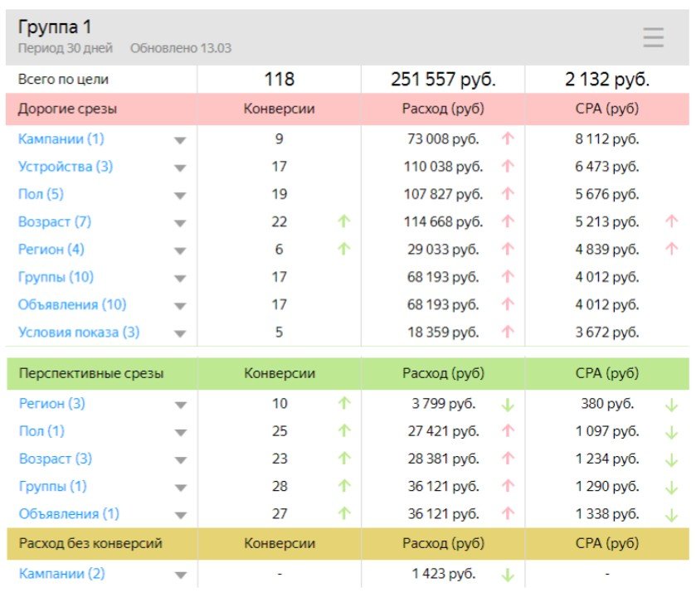Click the red up arrow beside 73 008 руб.
The height and width of the screenshot is (597, 696).
click(508, 139)
